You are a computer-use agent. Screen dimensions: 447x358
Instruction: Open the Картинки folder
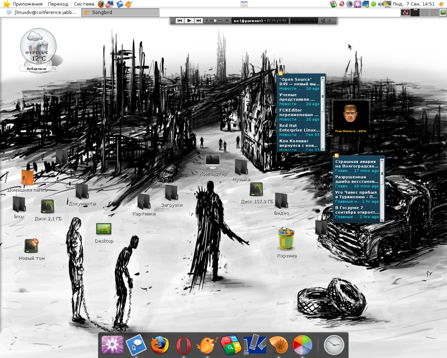coord(144,205)
